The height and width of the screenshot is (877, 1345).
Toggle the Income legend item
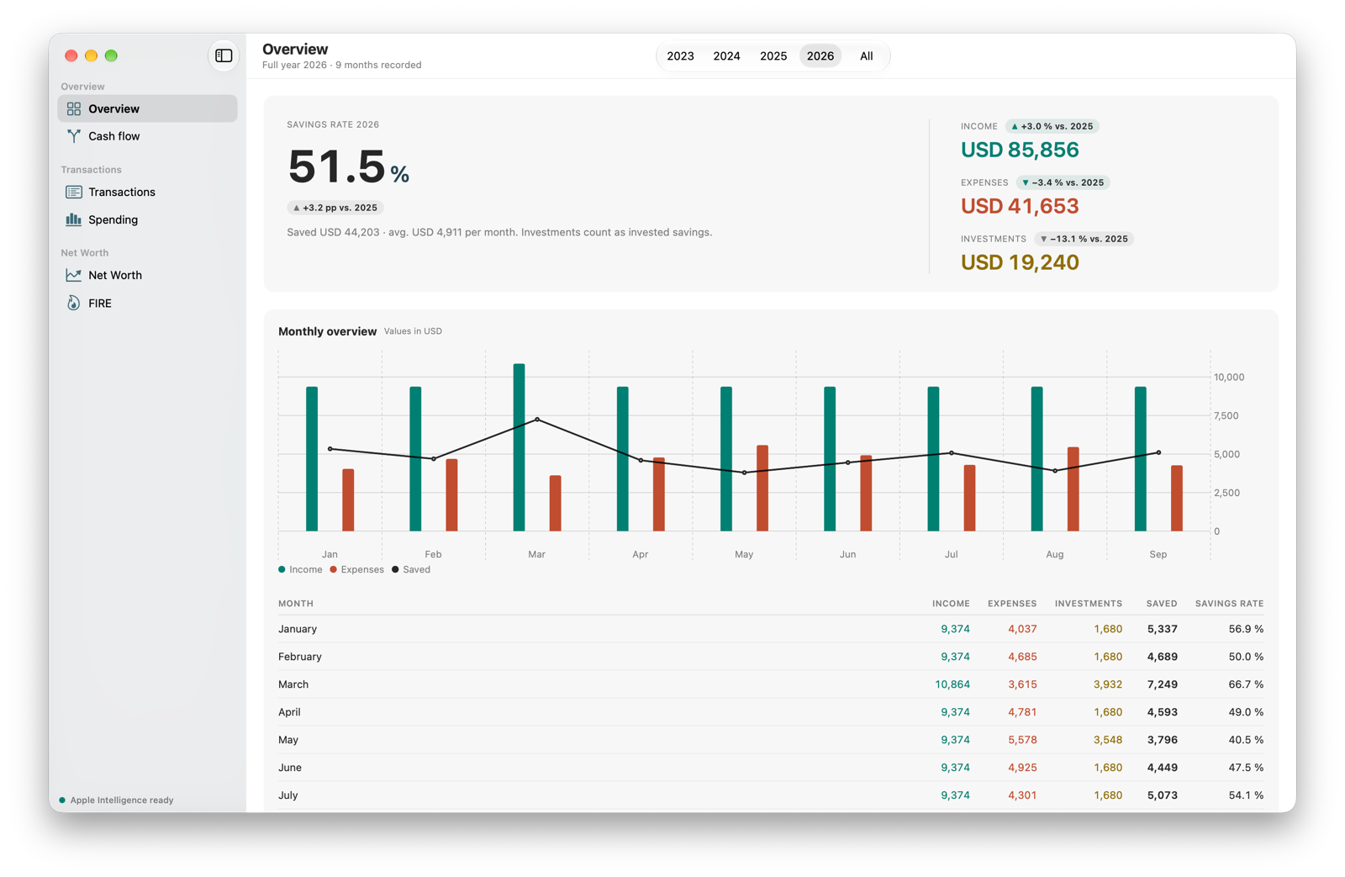(300, 570)
